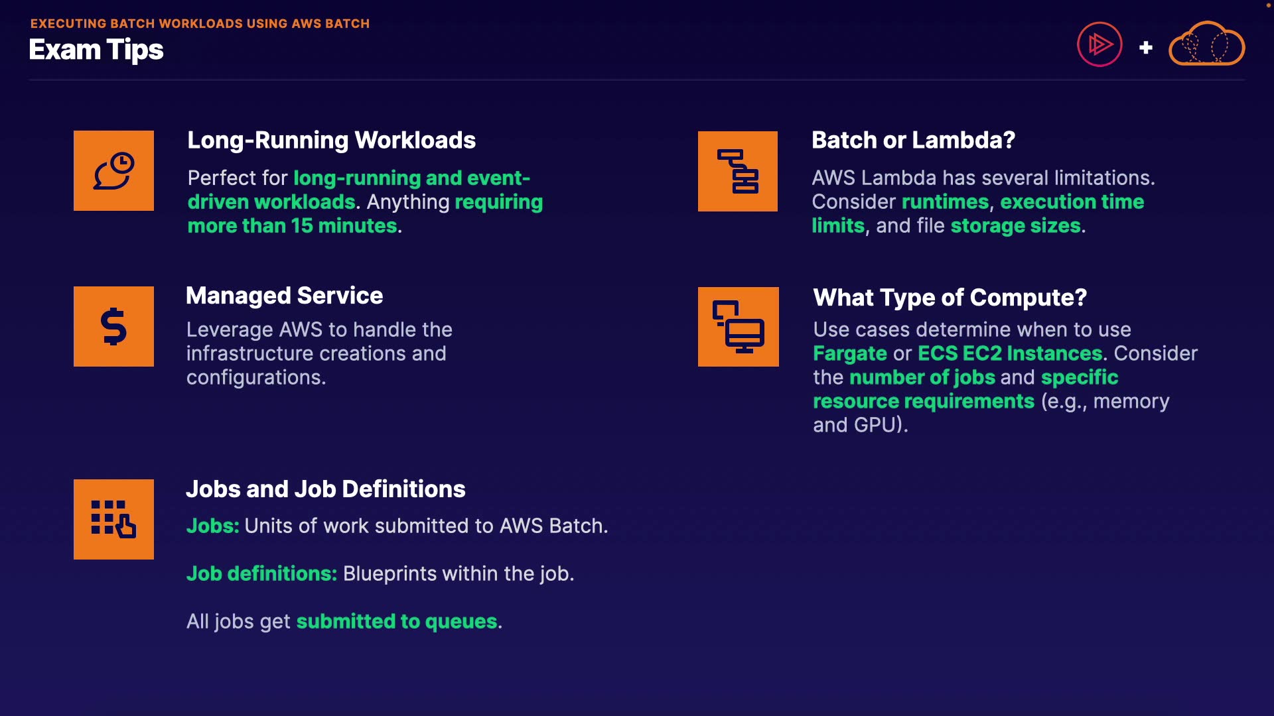The height and width of the screenshot is (716, 1274).
Task: Click the white plus sign between logos
Action: click(x=1145, y=48)
